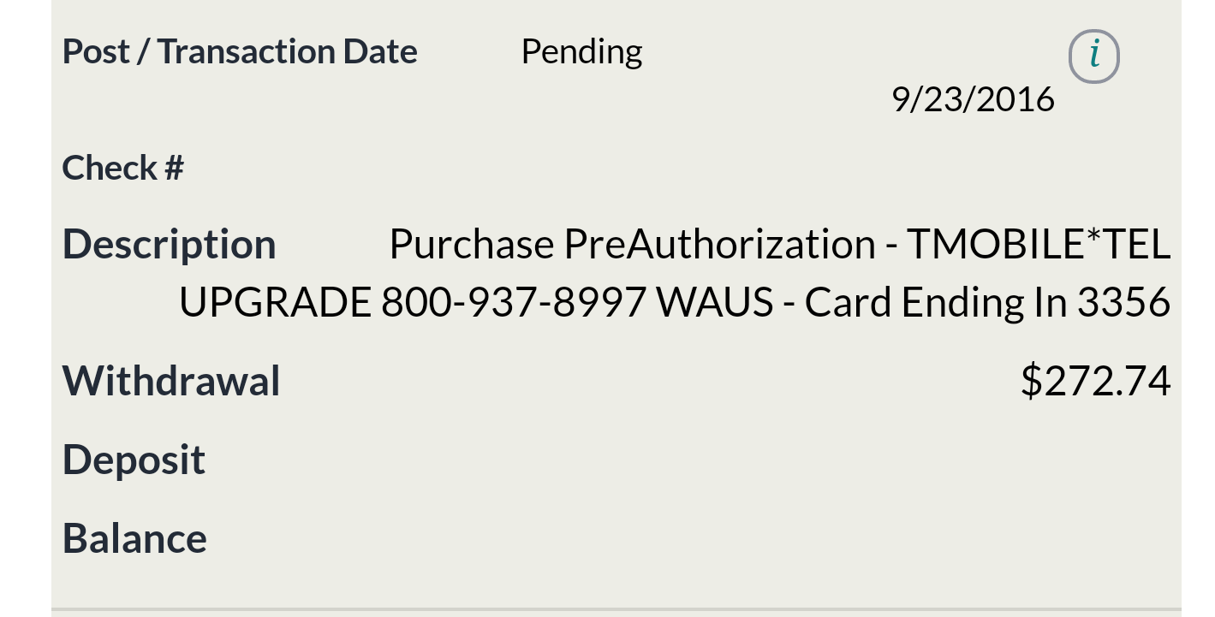Image resolution: width=1215 pixels, height=617 pixels.
Task: Click the Deposit label
Action: (x=134, y=461)
